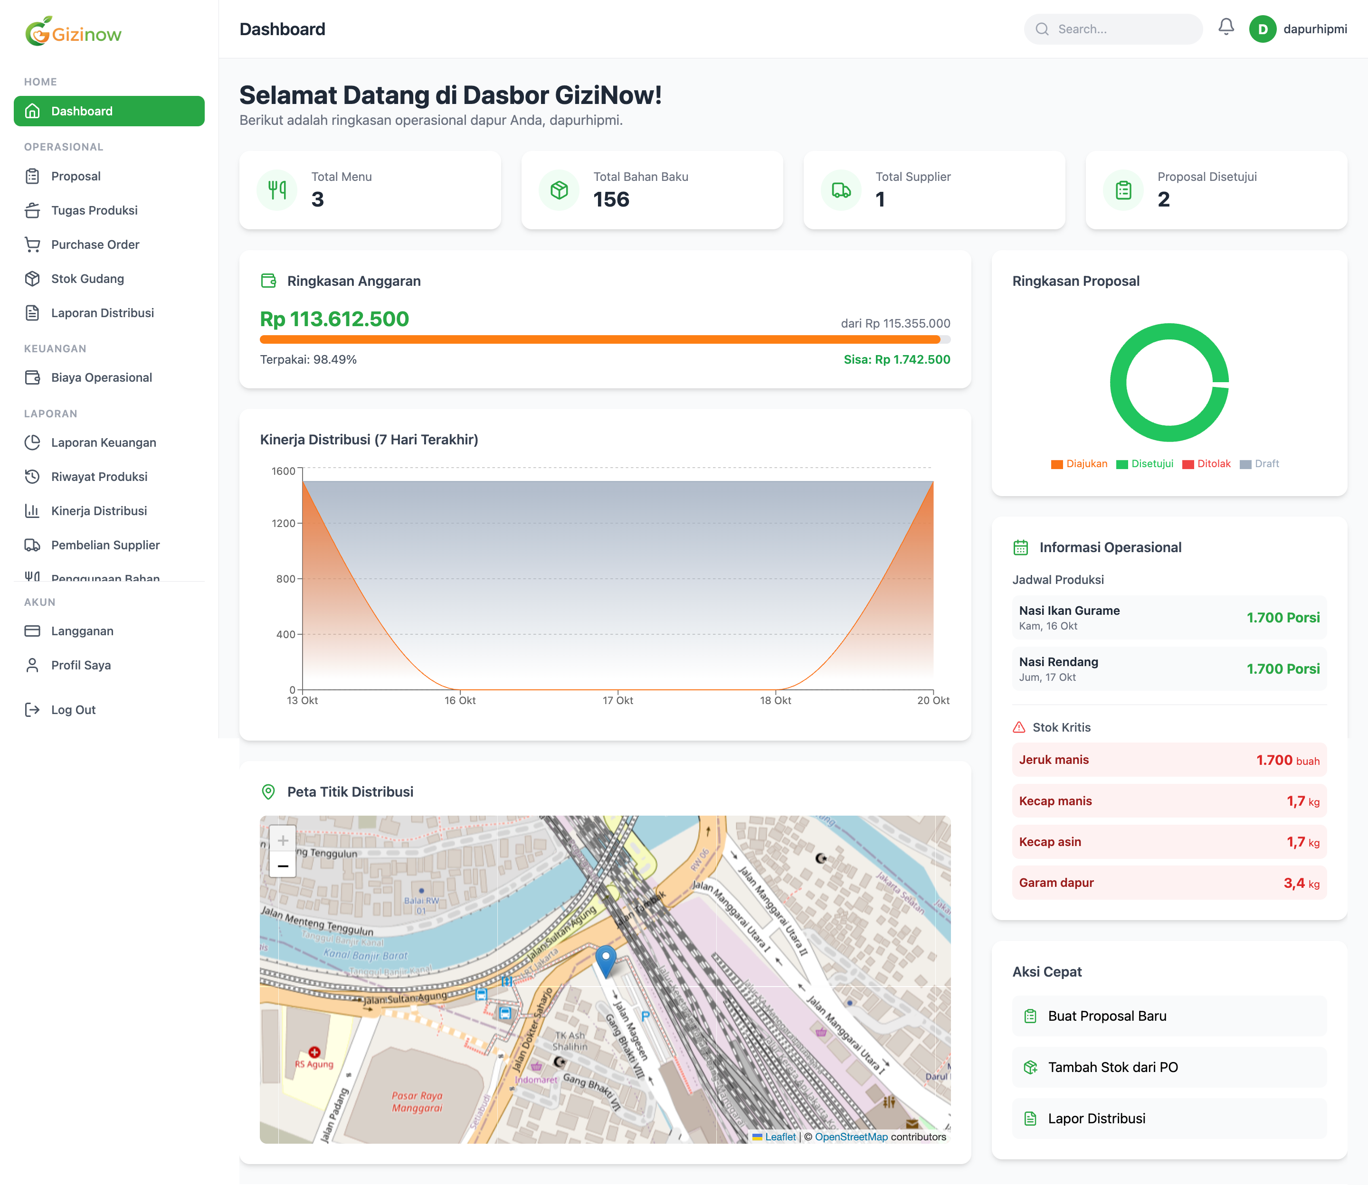
Task: Click the Proposal Disetujui clipboard icon
Action: 1122,190
